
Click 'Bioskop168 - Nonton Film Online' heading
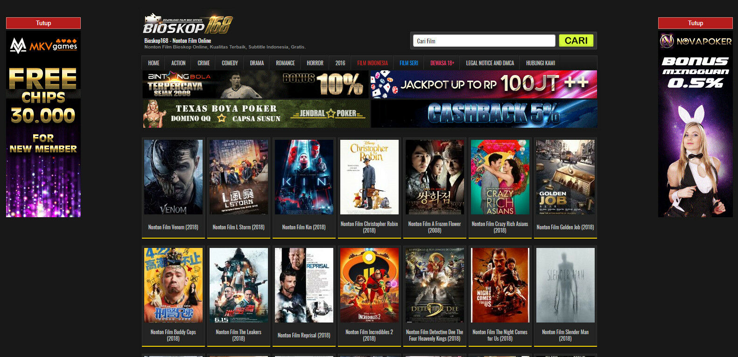click(178, 41)
